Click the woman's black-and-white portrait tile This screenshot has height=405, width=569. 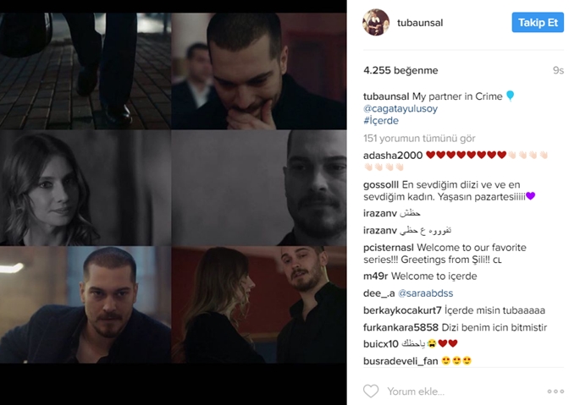[86, 188]
